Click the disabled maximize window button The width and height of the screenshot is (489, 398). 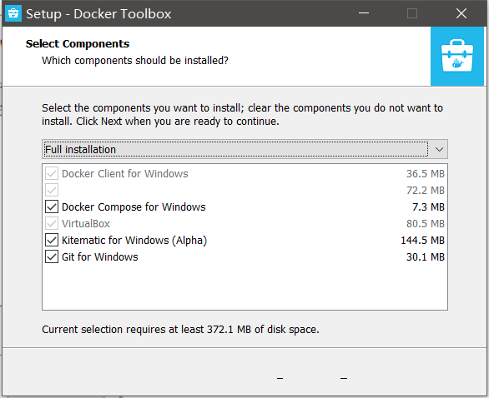pyautogui.click(x=412, y=13)
